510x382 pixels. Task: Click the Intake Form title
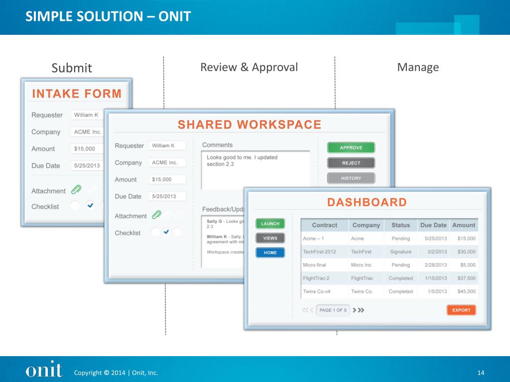coord(77,94)
